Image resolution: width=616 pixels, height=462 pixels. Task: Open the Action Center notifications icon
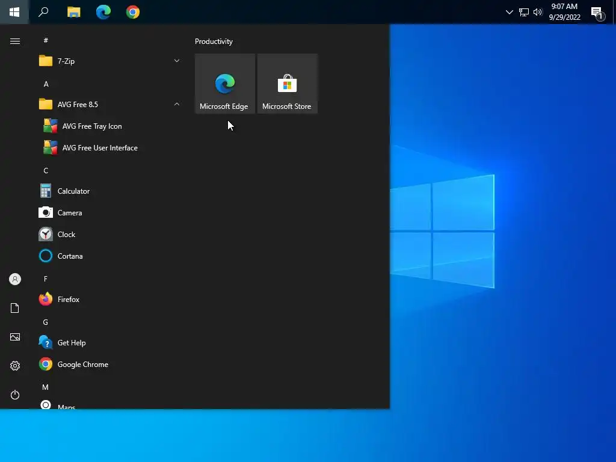tap(597, 13)
